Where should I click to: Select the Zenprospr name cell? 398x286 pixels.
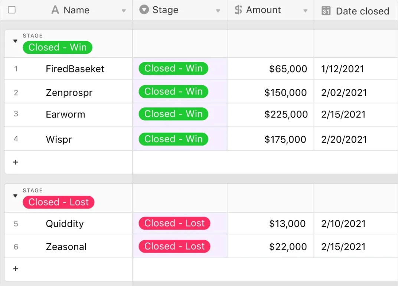[69, 91]
